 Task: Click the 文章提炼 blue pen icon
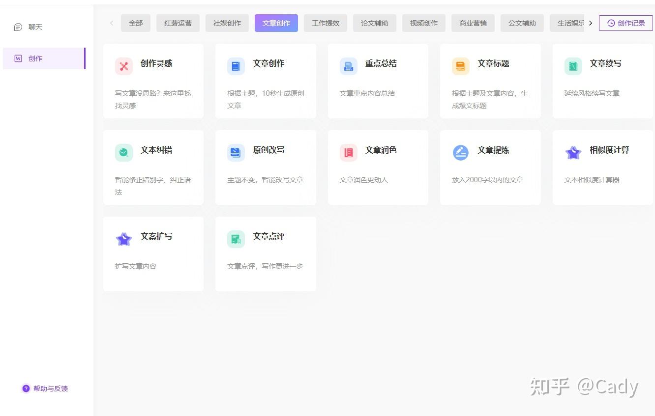pos(461,153)
